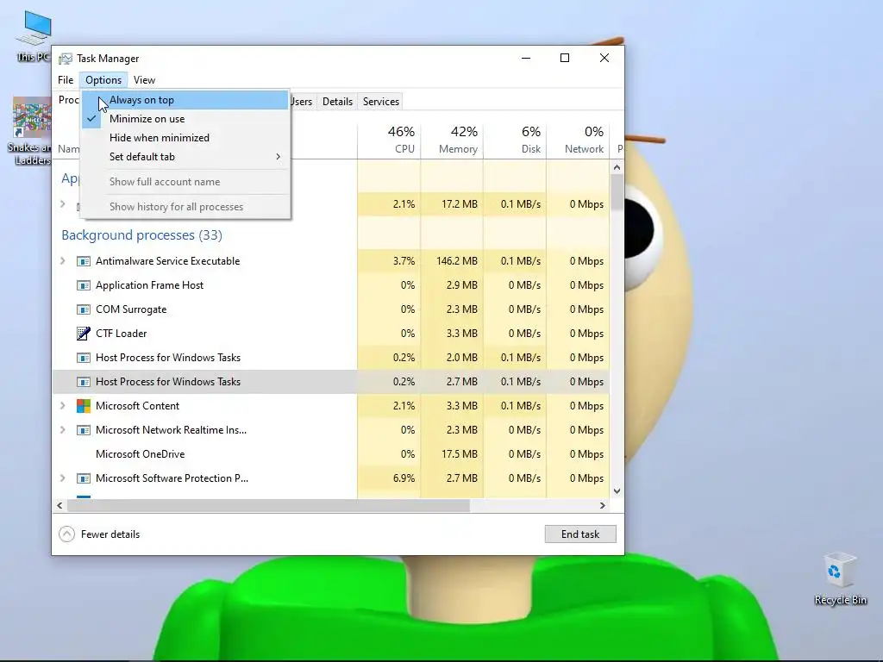
Task: Sort by Disk column header
Action: [516, 140]
